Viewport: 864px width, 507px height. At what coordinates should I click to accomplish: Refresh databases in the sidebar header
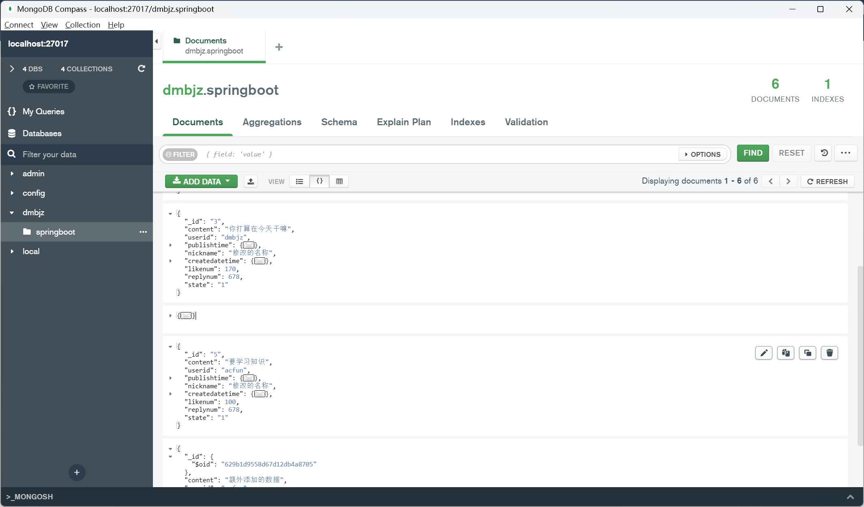(x=141, y=68)
